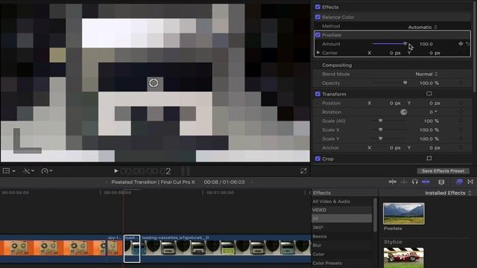Open the Tools popup menu below viewer

pos(28,171)
